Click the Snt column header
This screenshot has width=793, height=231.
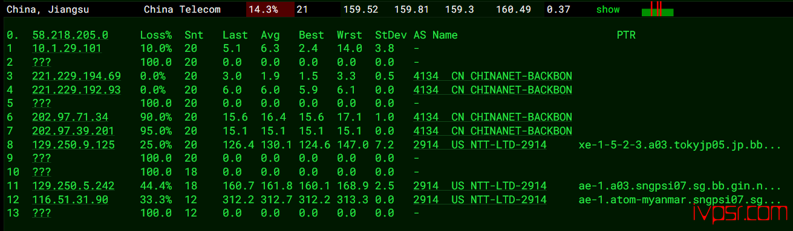(x=194, y=36)
